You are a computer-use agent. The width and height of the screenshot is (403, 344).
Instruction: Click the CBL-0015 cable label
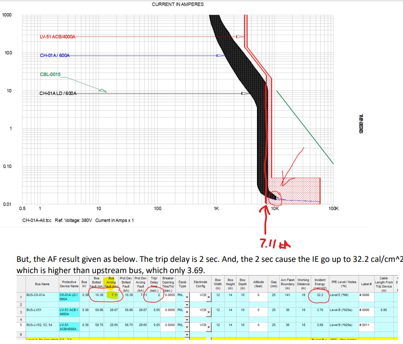(50, 75)
